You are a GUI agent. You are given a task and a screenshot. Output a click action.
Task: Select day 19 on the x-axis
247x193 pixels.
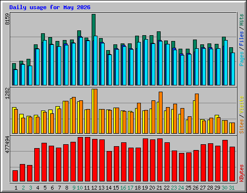click(x=145, y=188)
